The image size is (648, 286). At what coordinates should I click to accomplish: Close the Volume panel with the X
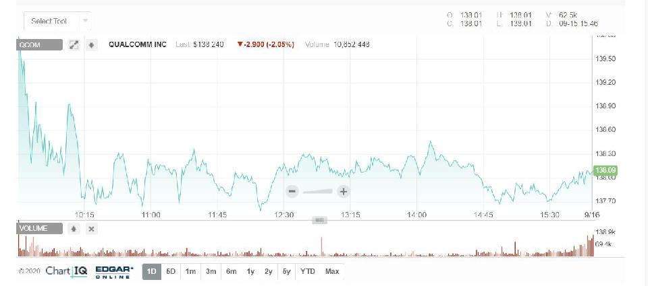click(x=92, y=229)
